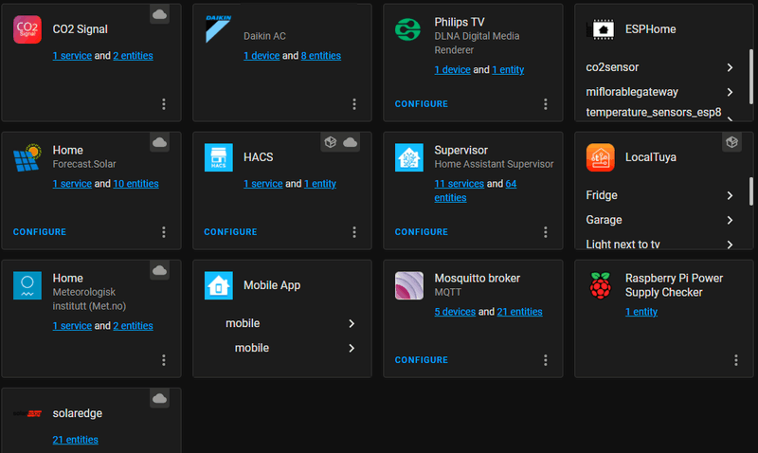Click the cloud icon on CO2 Signal card
The height and width of the screenshot is (453, 758).
click(159, 14)
